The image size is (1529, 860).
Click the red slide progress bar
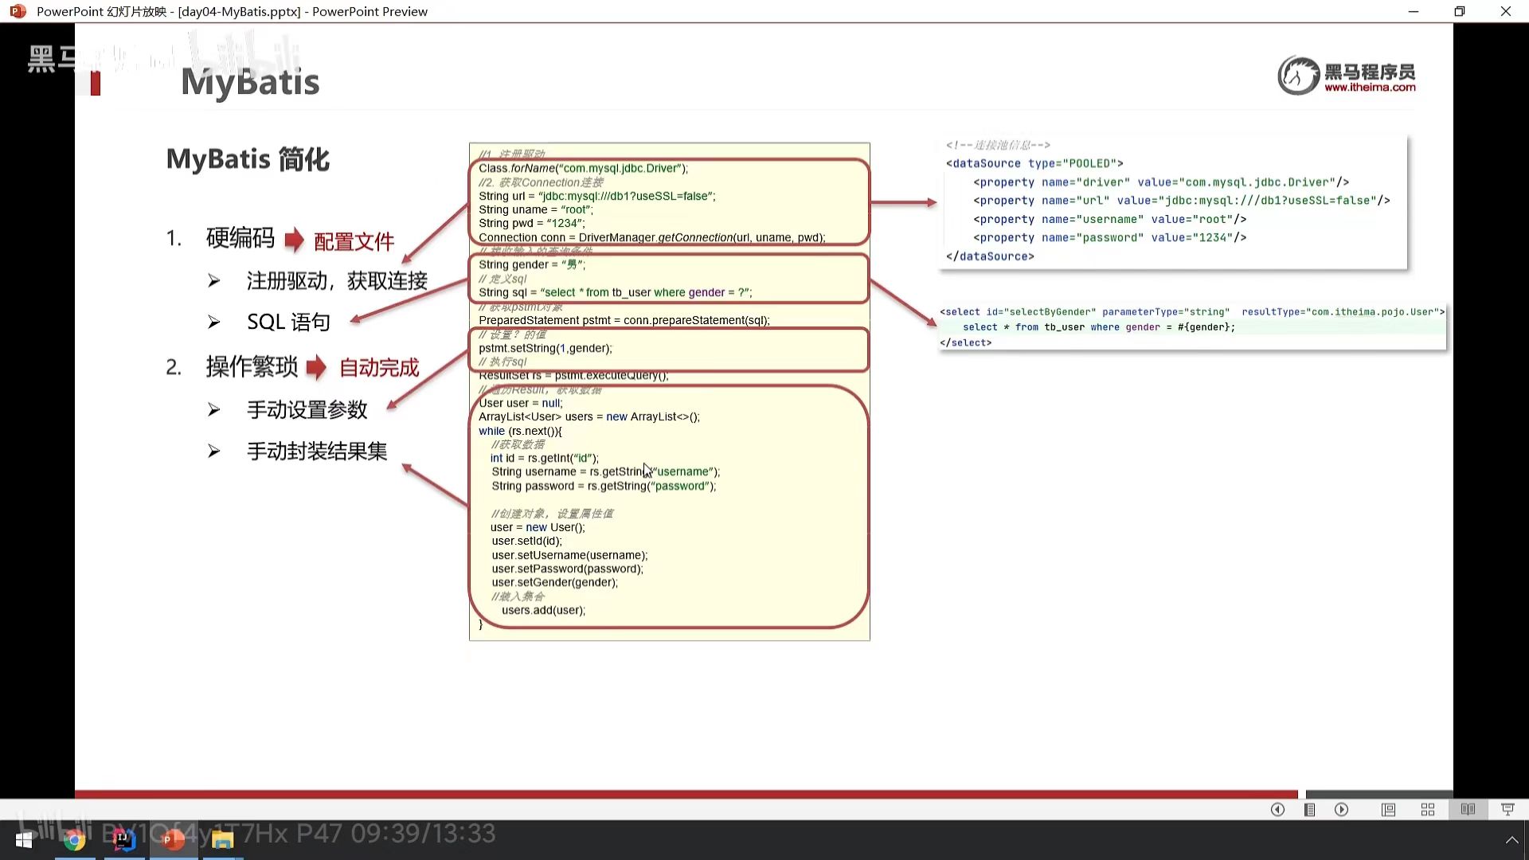(685, 794)
